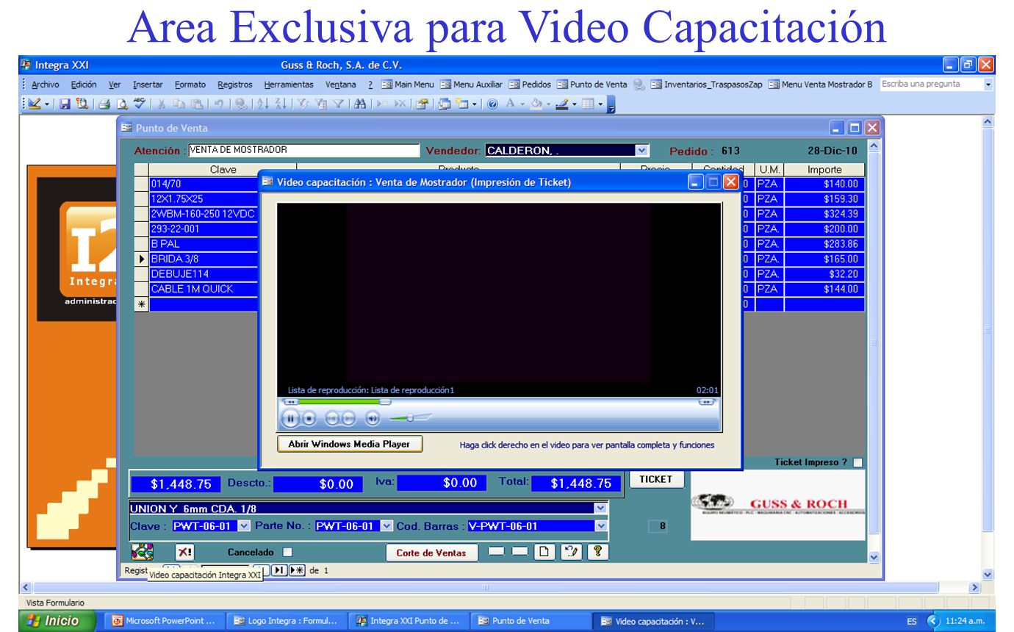Click the Print toolbar icon
Image resolution: width=1014 pixels, height=632 pixels.
105,105
